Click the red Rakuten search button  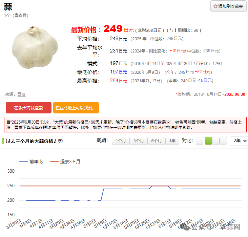(28, 108)
